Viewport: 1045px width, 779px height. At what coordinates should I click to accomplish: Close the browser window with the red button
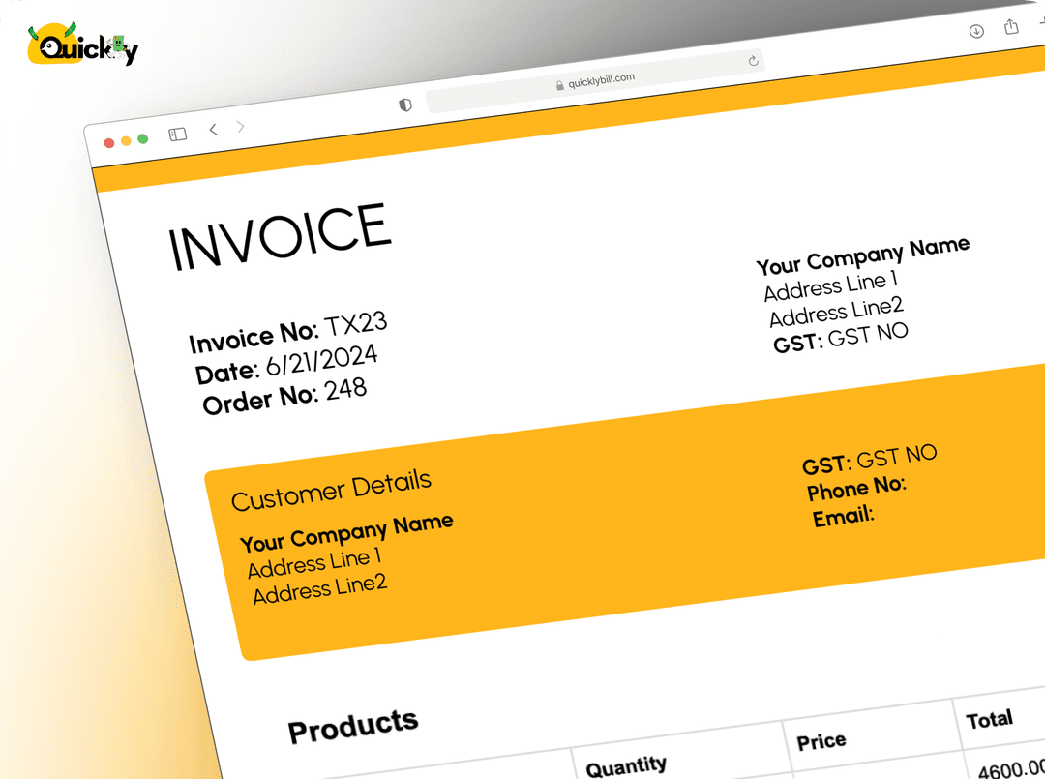pos(109,142)
